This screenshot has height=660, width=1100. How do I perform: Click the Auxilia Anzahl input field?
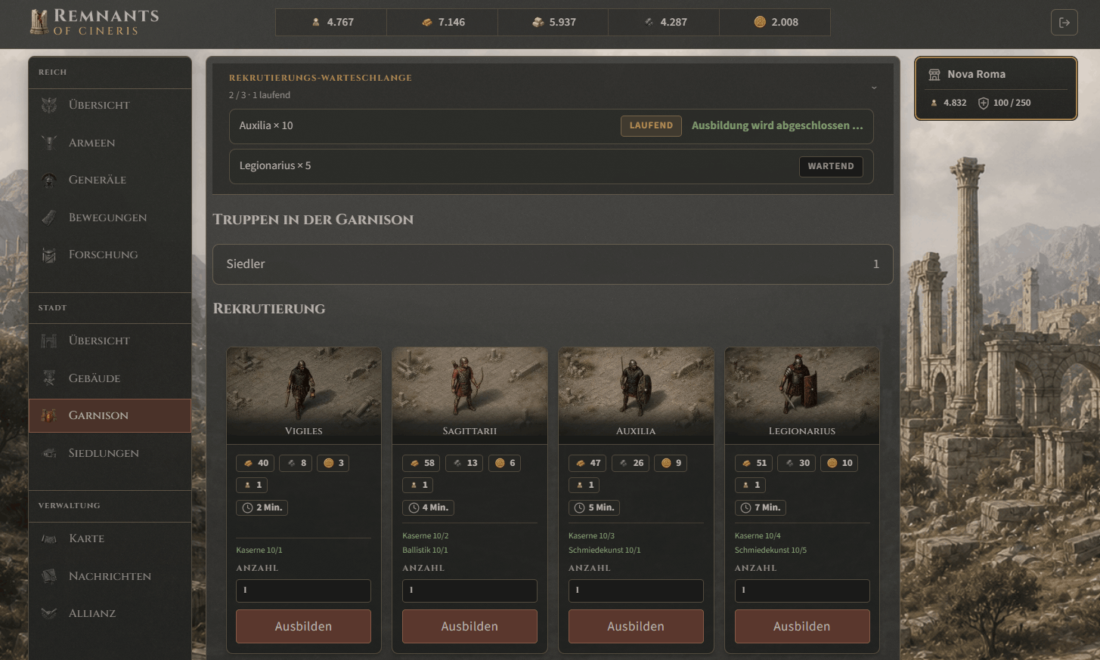tap(636, 591)
